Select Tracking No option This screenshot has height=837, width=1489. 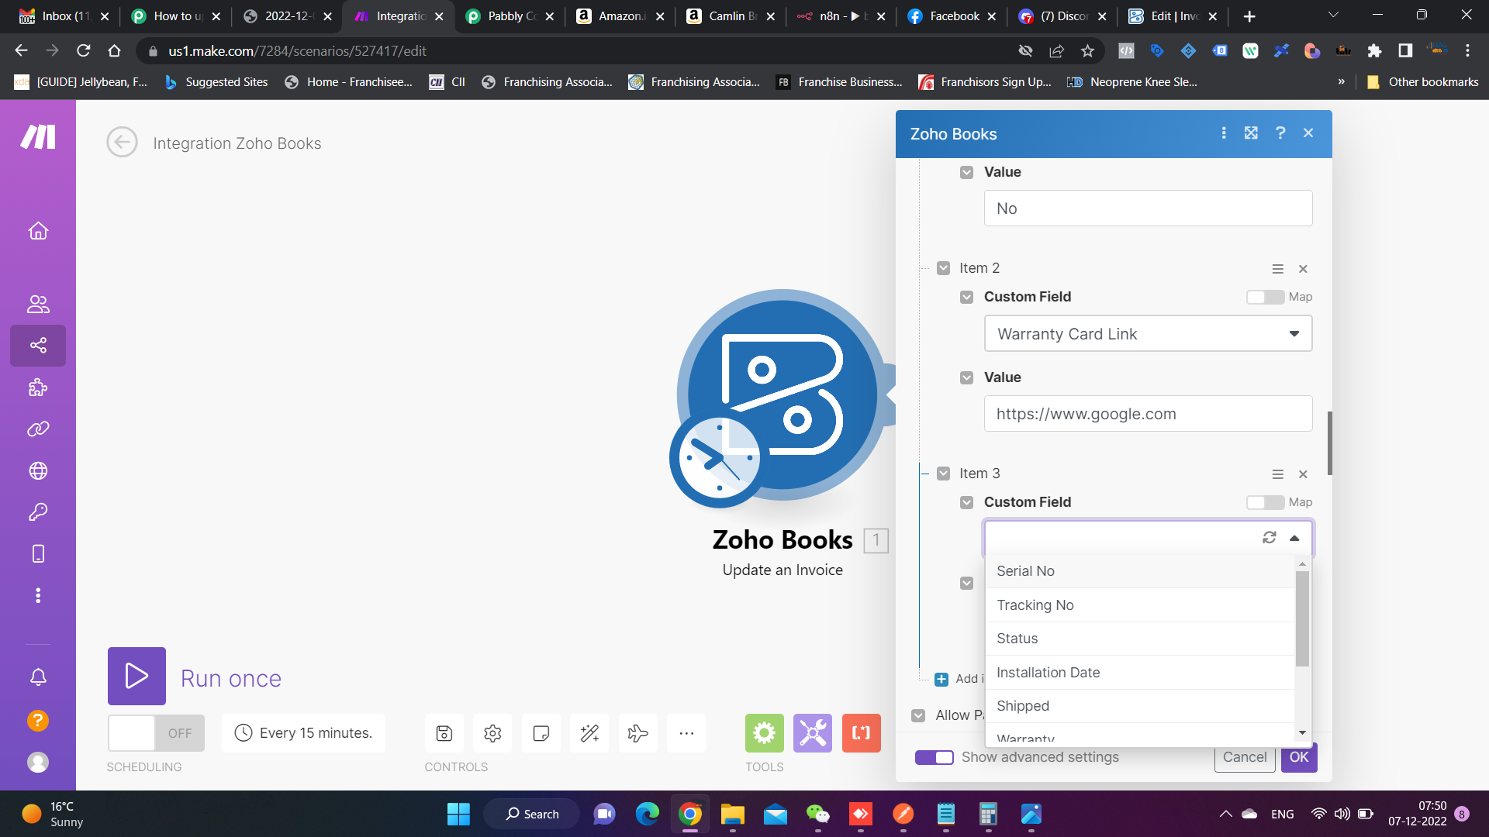(1140, 605)
